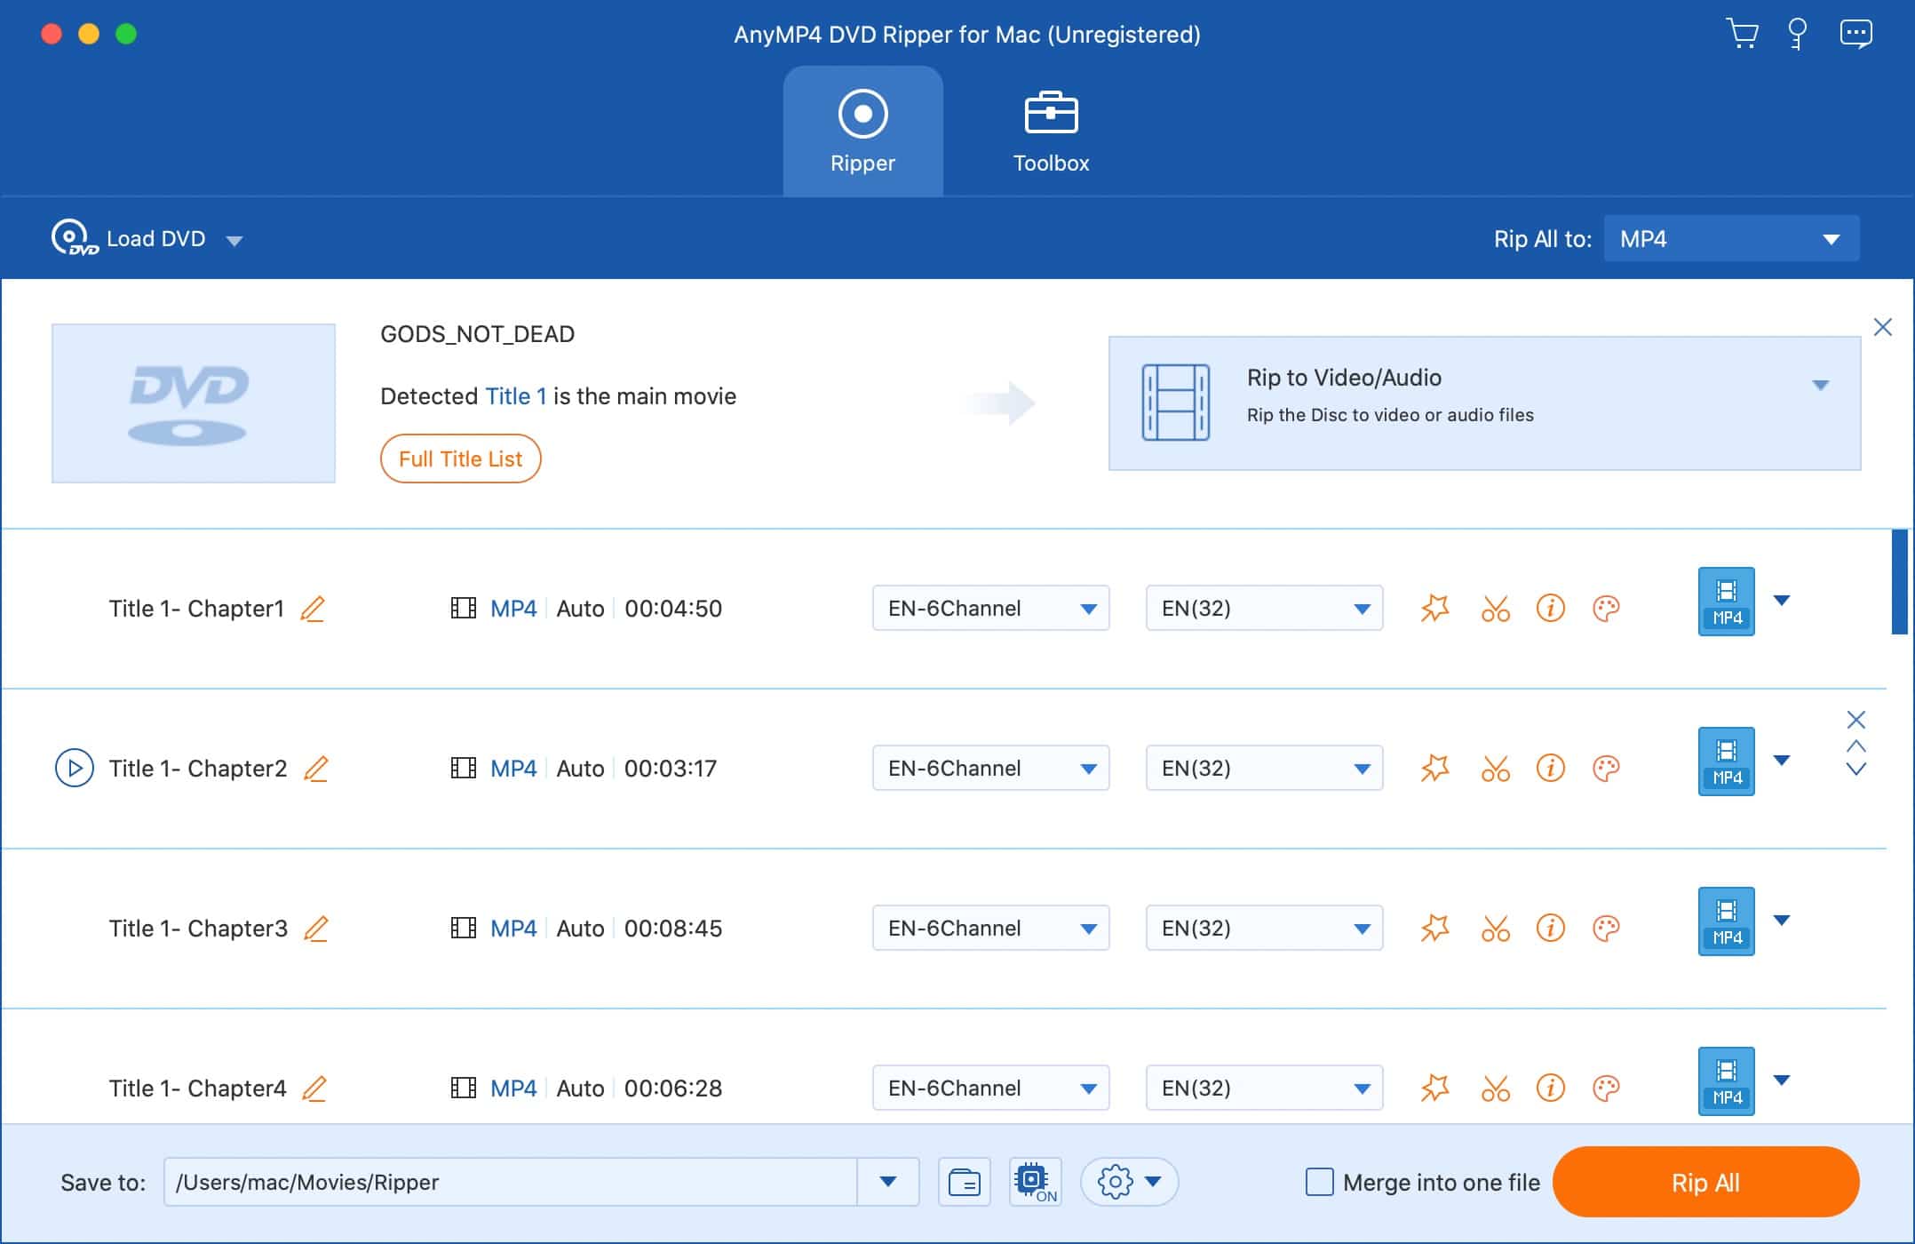Image resolution: width=1915 pixels, height=1244 pixels.
Task: Expand the Rip to Video/Audio mode selector
Action: coord(1820,385)
